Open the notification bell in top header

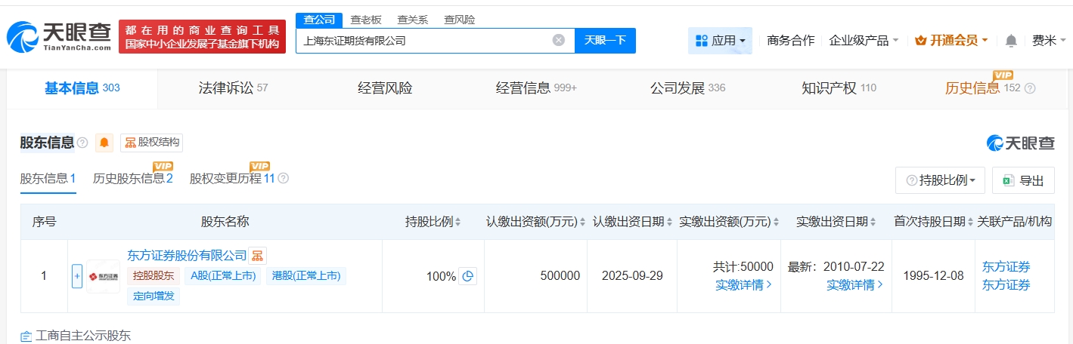tap(1011, 41)
